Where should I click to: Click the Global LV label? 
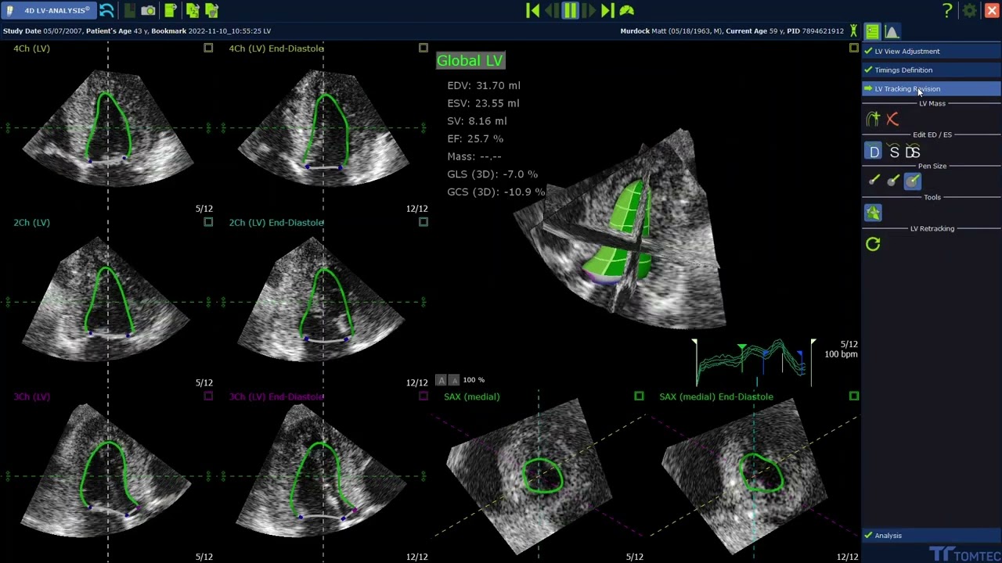click(x=470, y=61)
